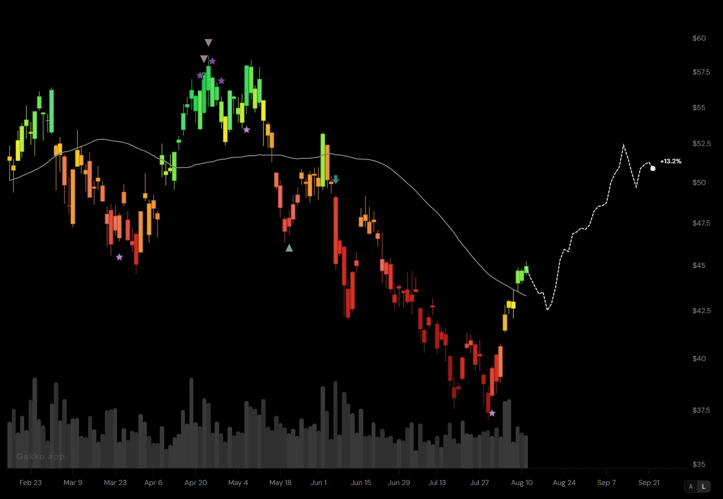Select the $52.5 price level label
This screenshot has width=723, height=499.
701,143
